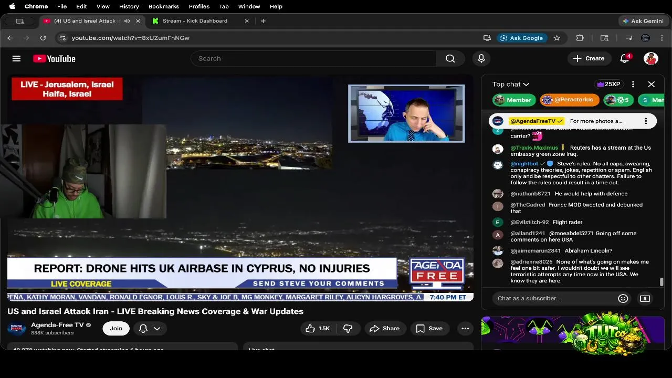The image size is (672, 378).
Task: Click Join channel button
Action: pos(116,329)
